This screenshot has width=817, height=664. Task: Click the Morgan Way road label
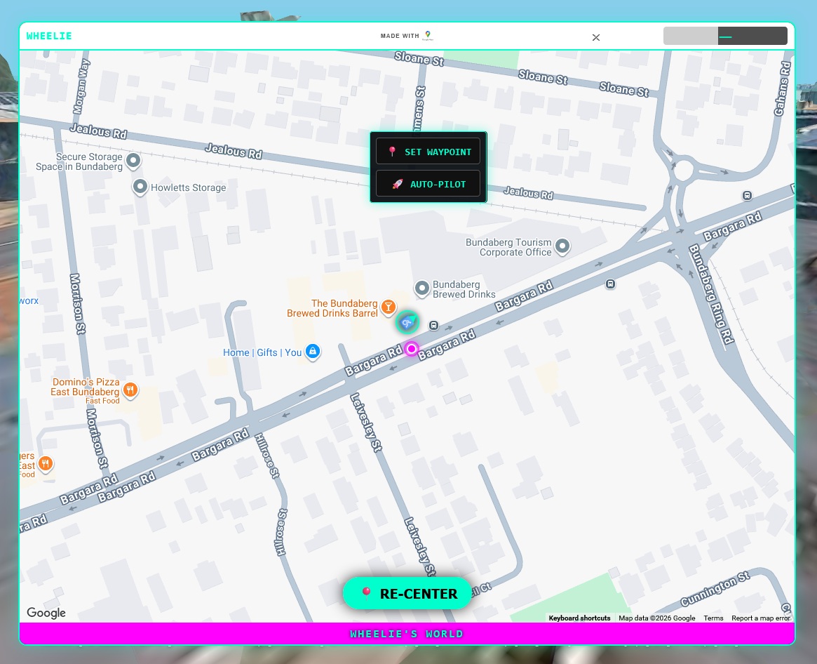click(81, 86)
